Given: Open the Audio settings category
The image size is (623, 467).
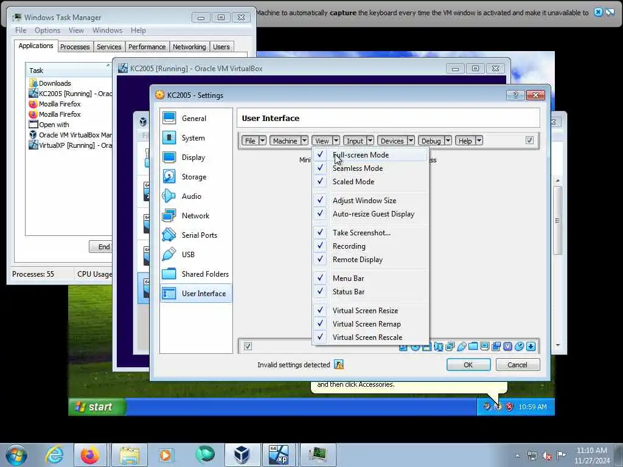Looking at the screenshot, I should (x=197, y=196).
